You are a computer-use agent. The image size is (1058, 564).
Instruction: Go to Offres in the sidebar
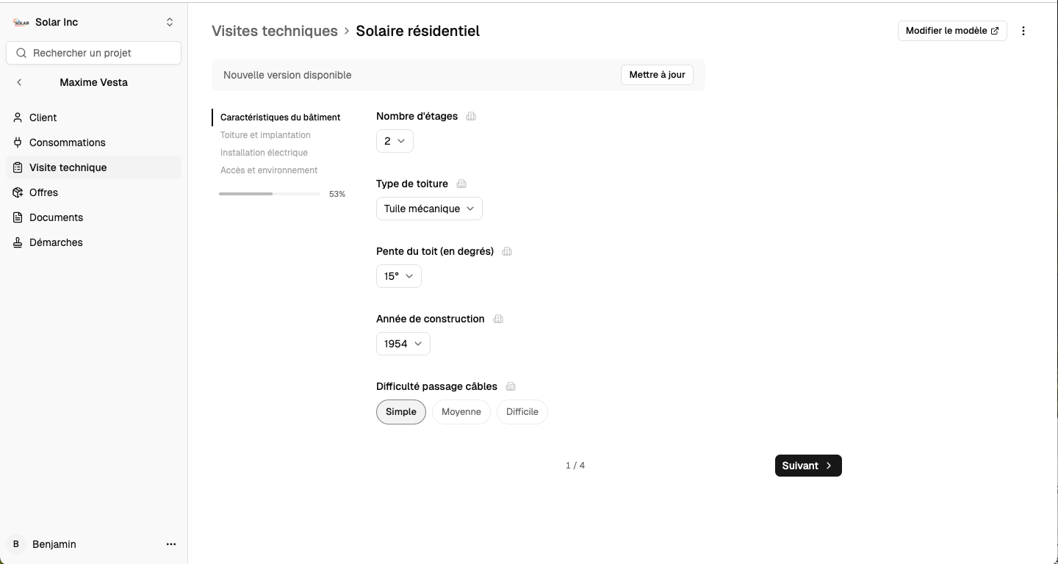(43, 192)
